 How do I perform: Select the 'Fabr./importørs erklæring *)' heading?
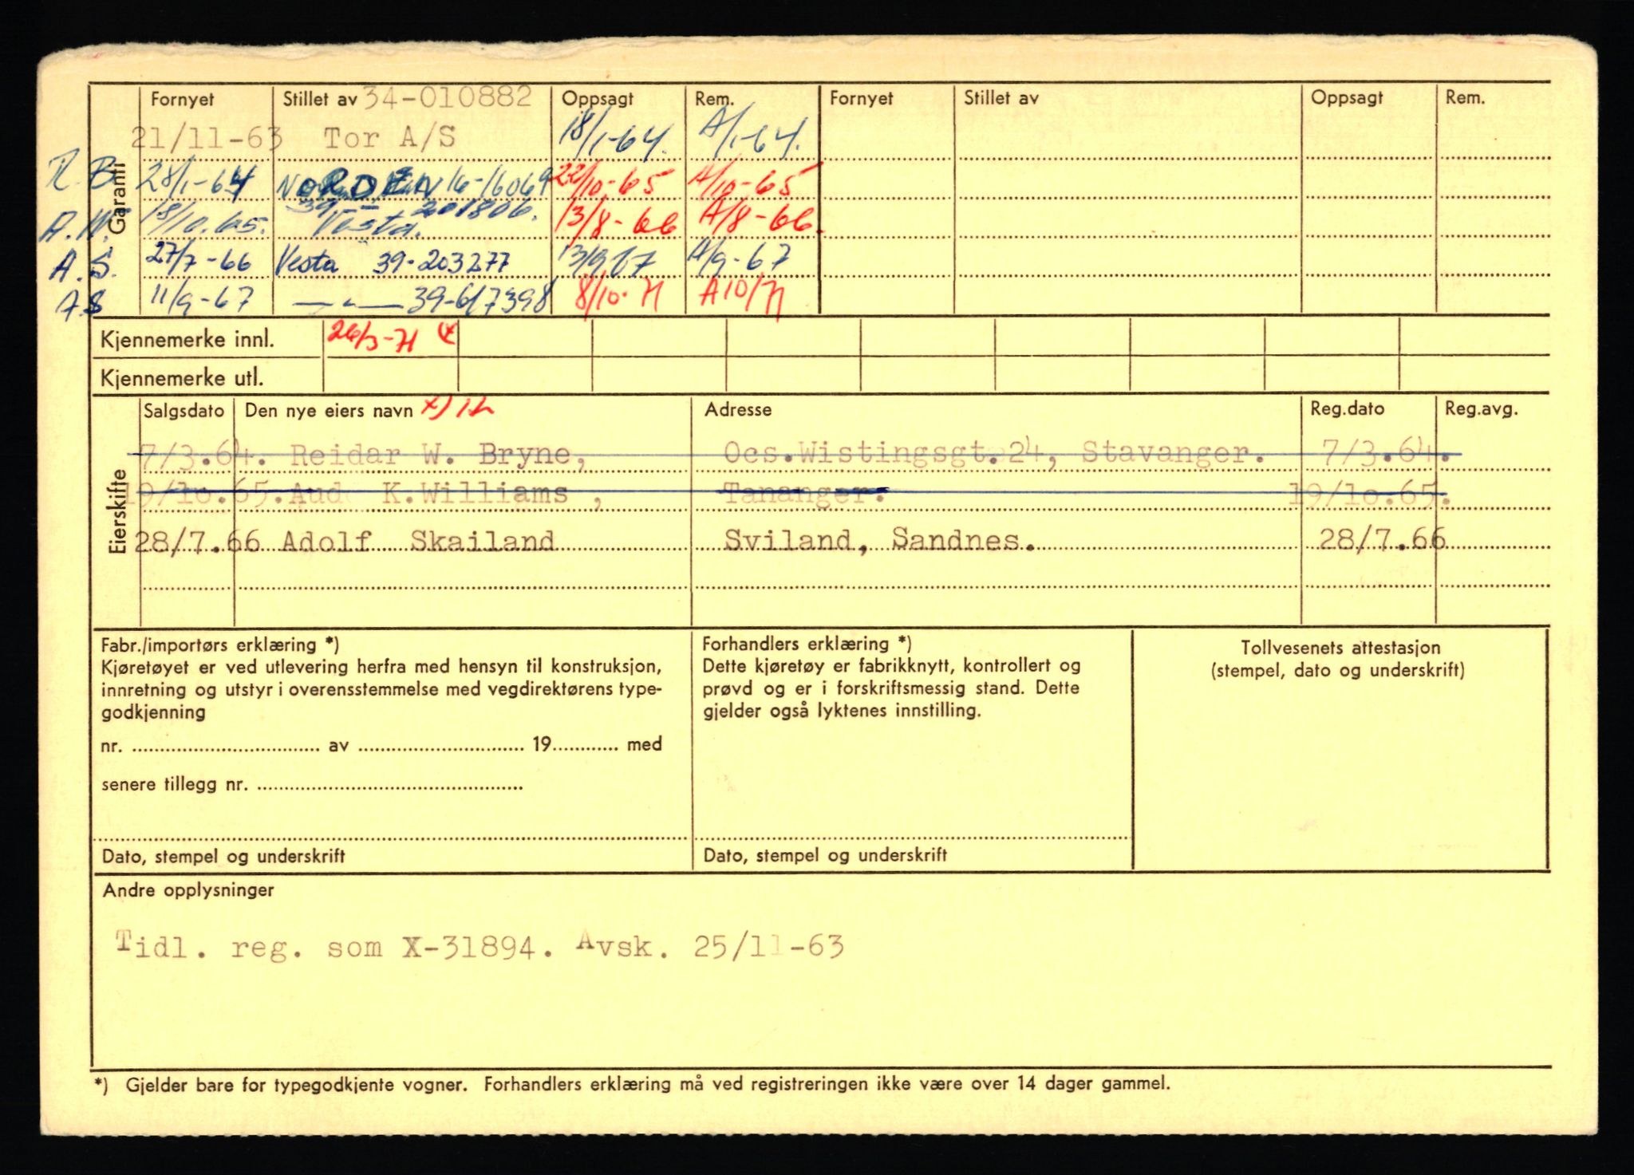pos(220,645)
